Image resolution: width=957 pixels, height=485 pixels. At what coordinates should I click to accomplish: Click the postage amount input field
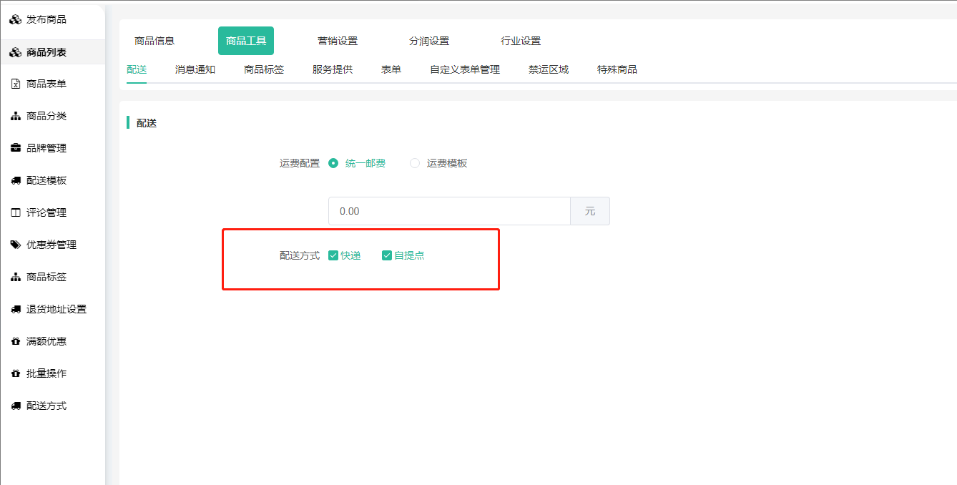click(448, 211)
